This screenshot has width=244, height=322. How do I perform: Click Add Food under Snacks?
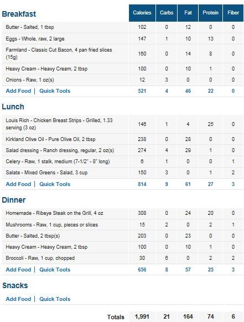coord(18,299)
